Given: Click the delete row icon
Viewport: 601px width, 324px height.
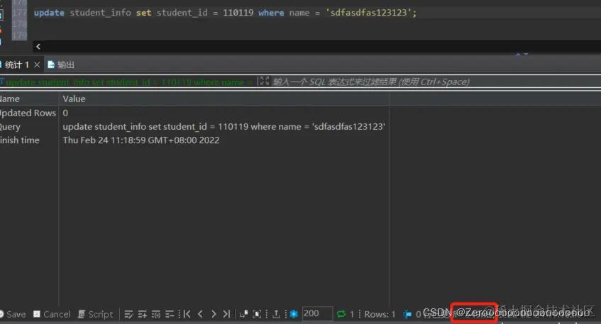Looking at the screenshot, I should [170, 314].
